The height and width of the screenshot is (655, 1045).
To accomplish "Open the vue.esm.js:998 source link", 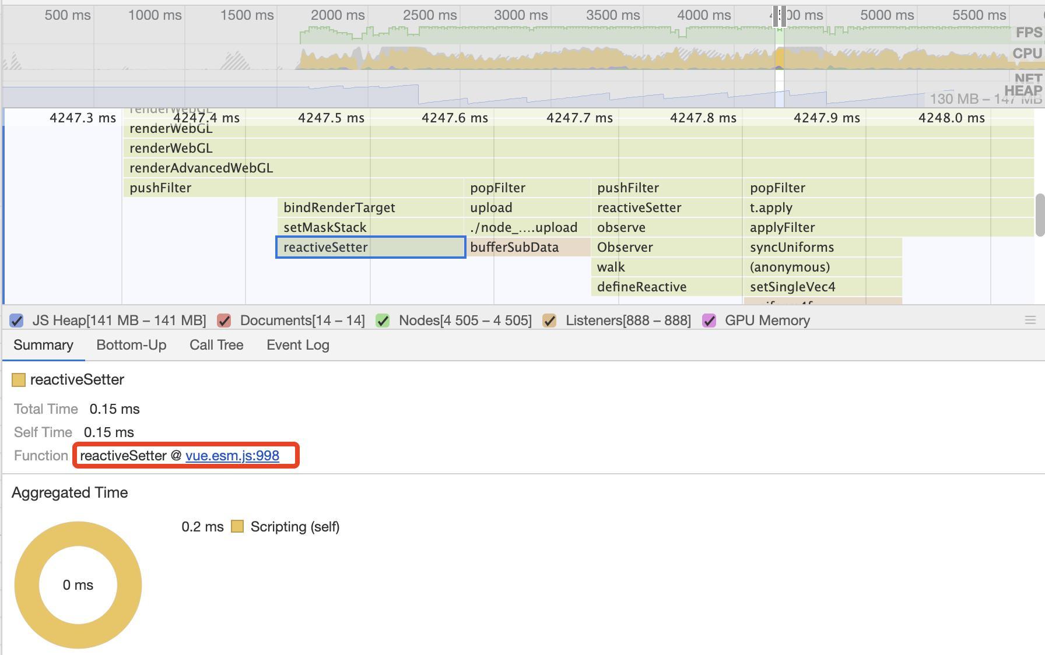I will click(x=232, y=456).
